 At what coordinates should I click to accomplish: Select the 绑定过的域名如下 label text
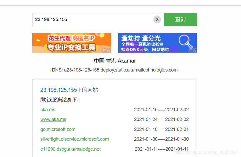(x=60, y=100)
